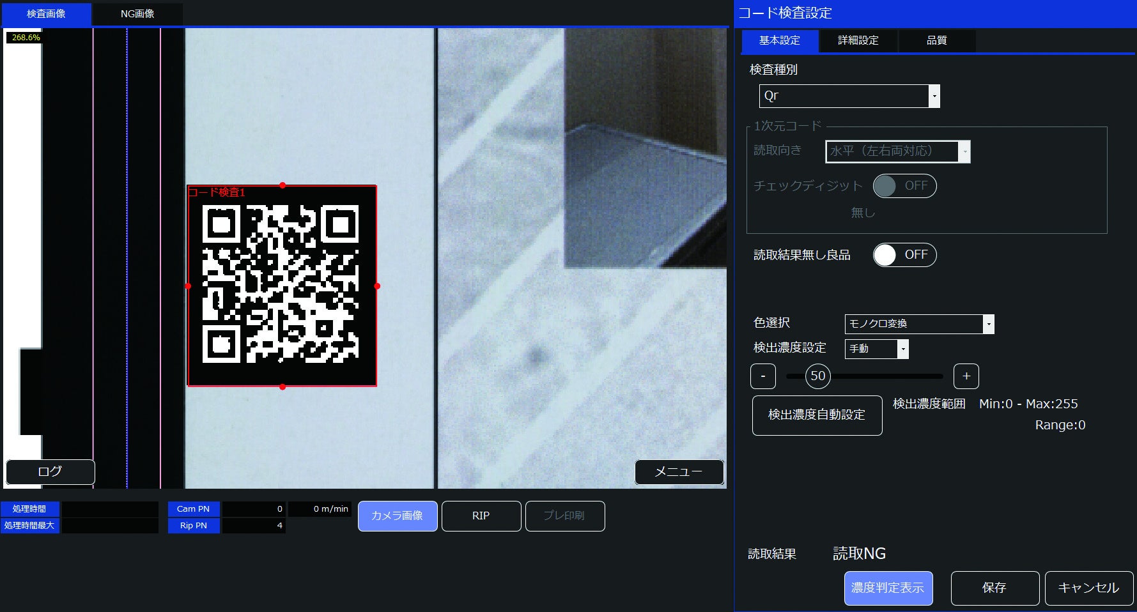
Task: Click the left red handle of inspection region
Action: click(188, 286)
